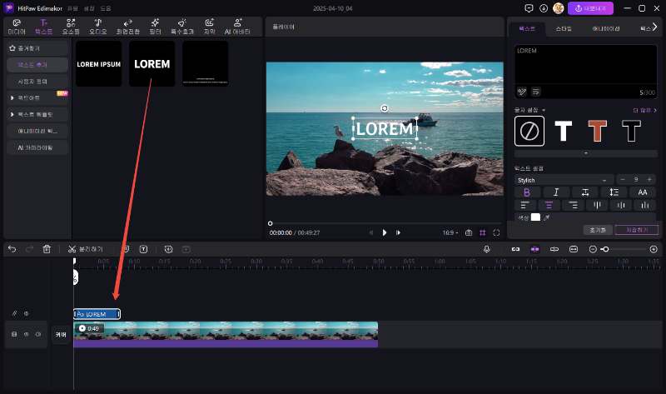Viewport: 666px width, 394px height.
Task: Click the white text color swatch
Action: coord(535,217)
